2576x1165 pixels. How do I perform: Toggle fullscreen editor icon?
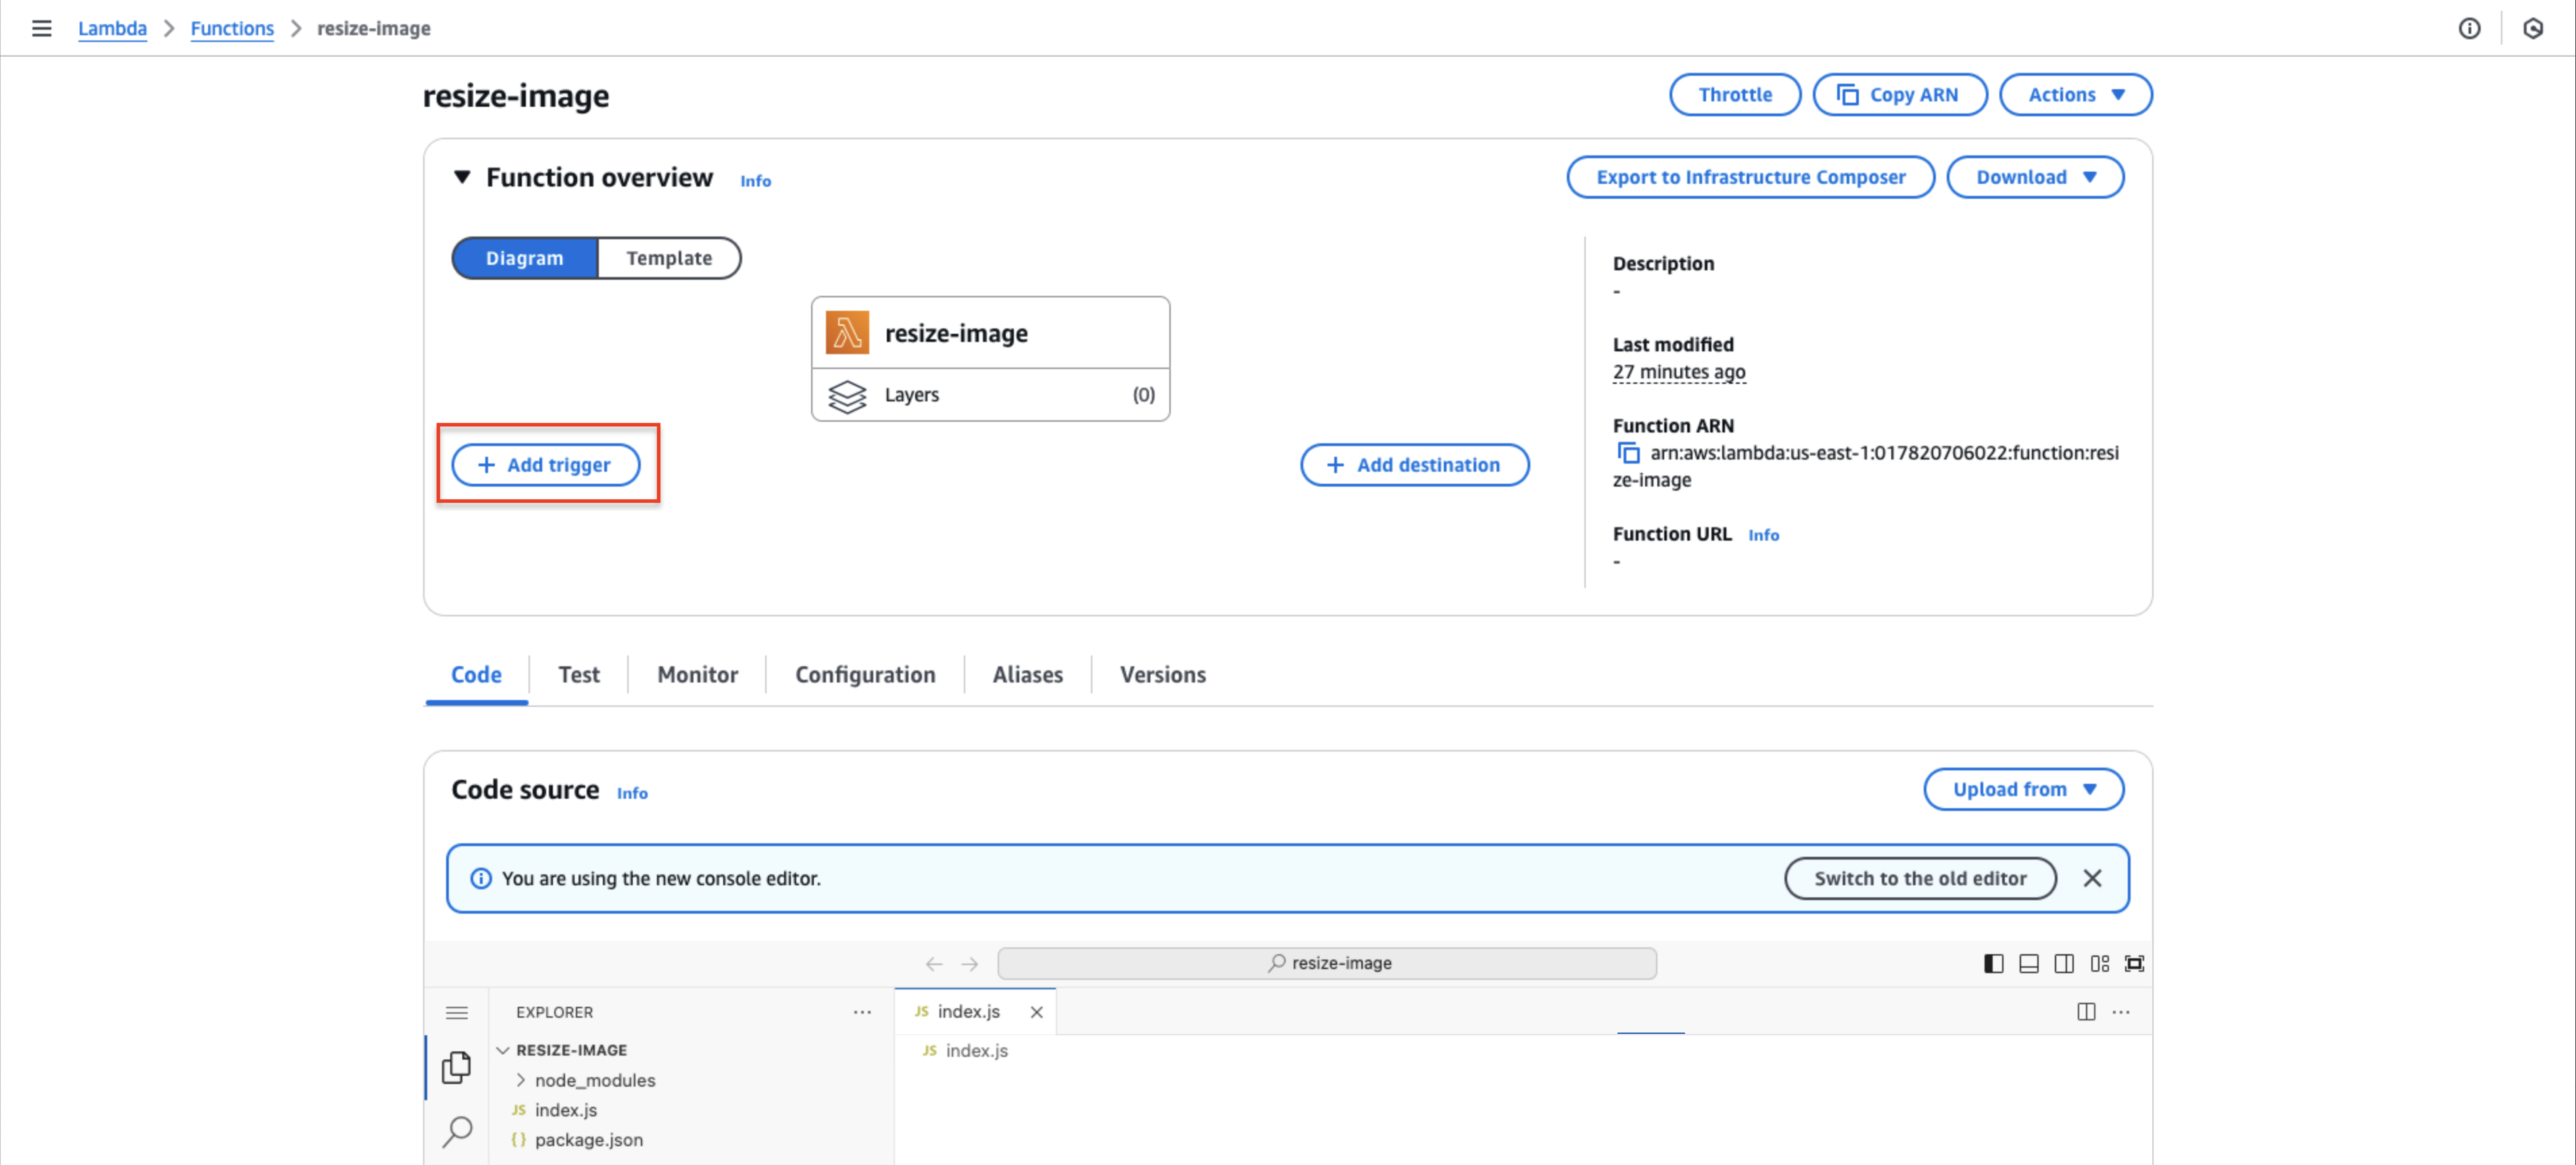coord(2134,963)
